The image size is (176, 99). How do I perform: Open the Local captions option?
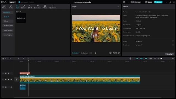(x=8, y=35)
